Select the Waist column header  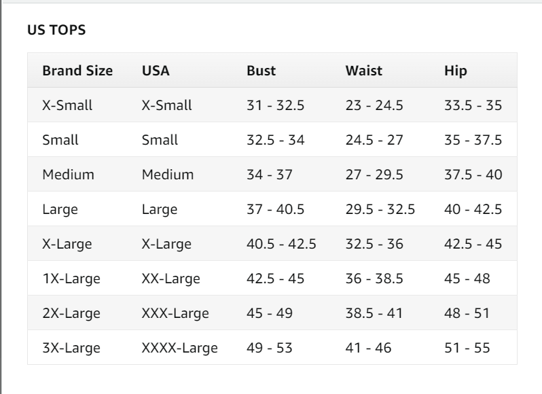363,71
